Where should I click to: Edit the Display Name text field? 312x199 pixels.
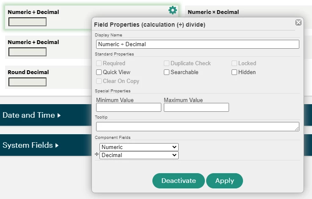(x=198, y=44)
